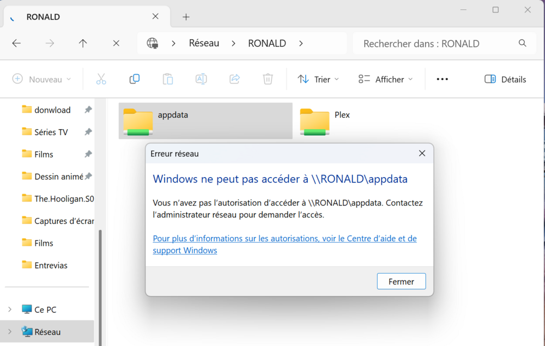Open The.Hooligan.S0 folder in sidebar

click(x=57, y=199)
